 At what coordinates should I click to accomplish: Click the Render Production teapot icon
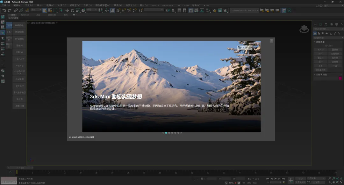[x=225, y=10]
